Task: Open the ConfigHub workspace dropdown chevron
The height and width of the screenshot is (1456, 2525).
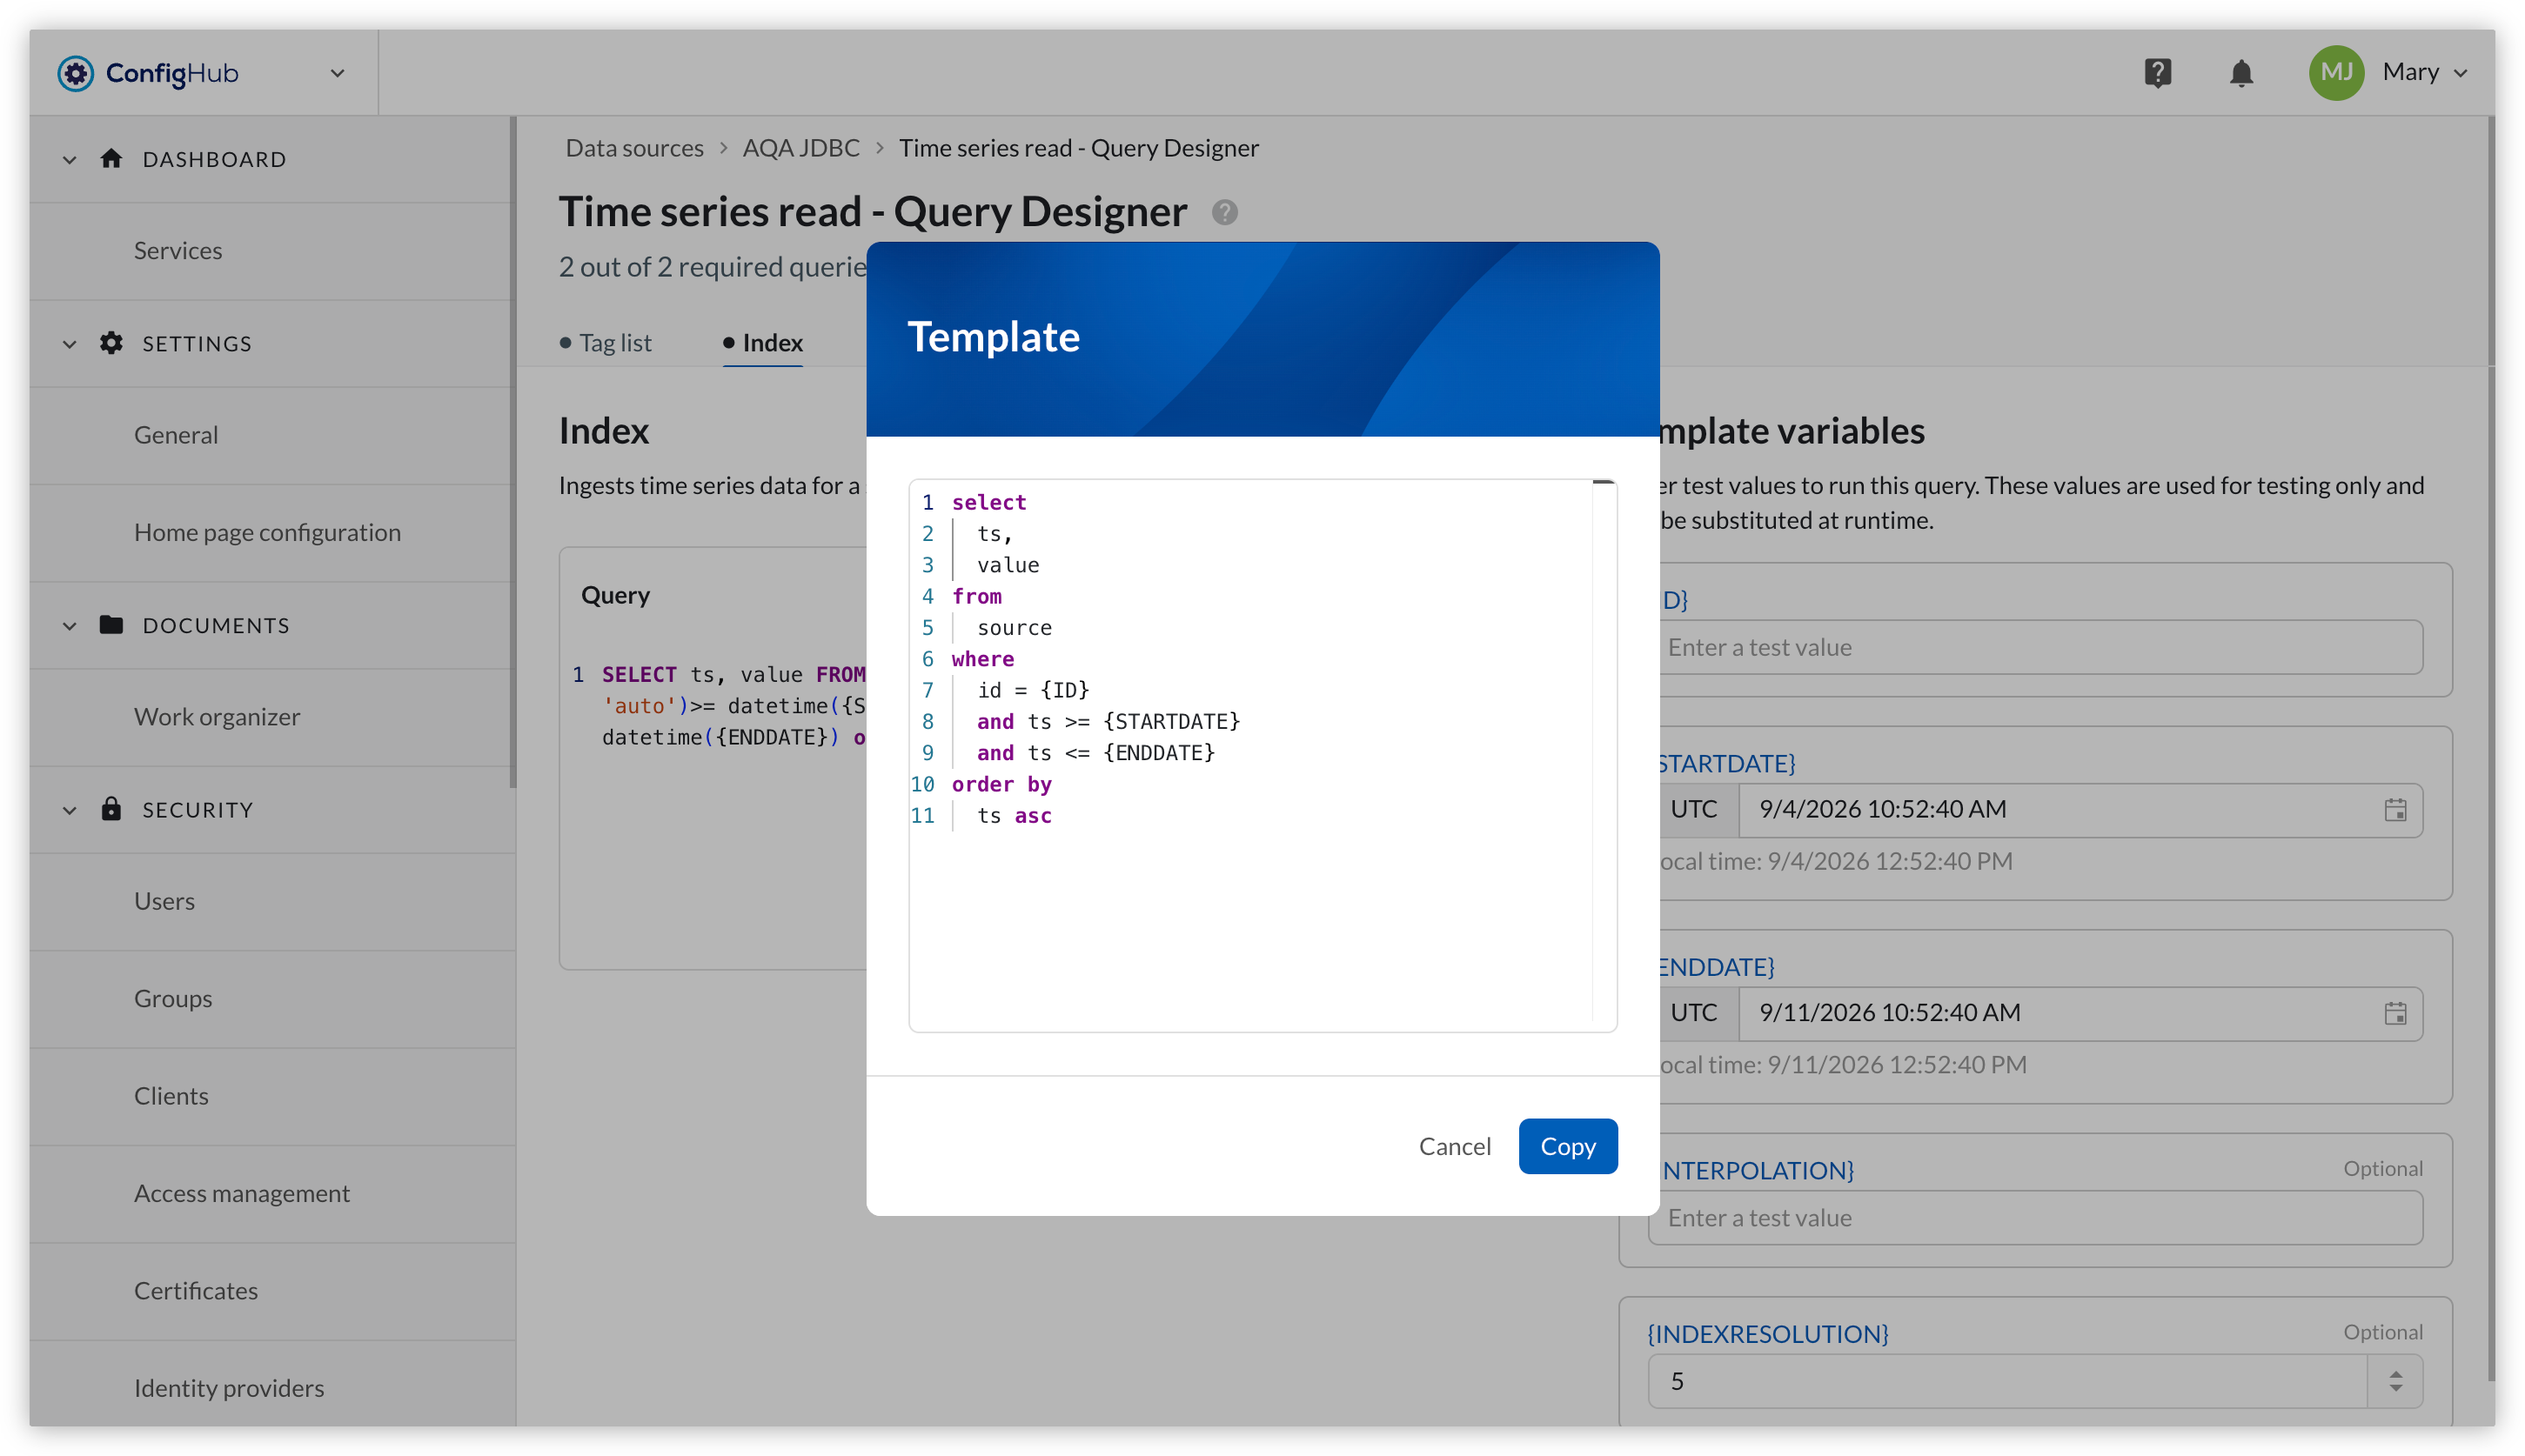Action: (337, 73)
